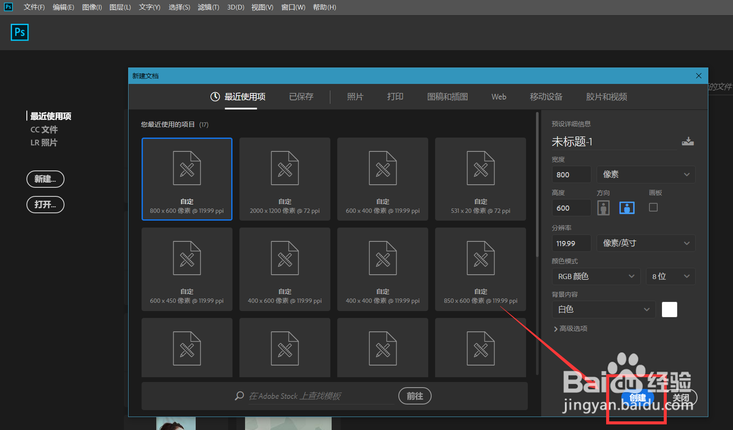
Task: Toggle the 画板 artboard checkbox
Action: pyautogui.click(x=653, y=208)
